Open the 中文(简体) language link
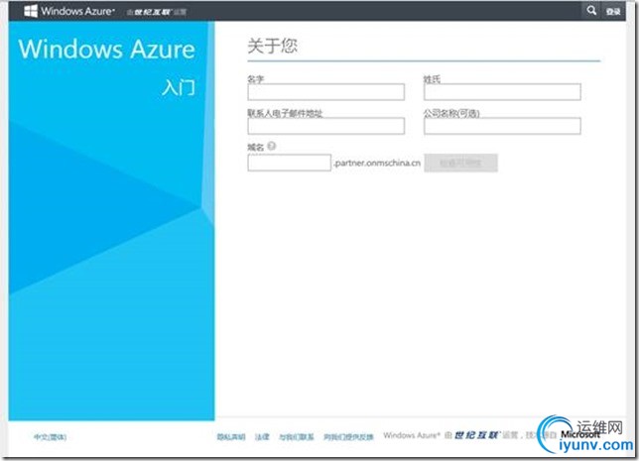 (x=50, y=437)
